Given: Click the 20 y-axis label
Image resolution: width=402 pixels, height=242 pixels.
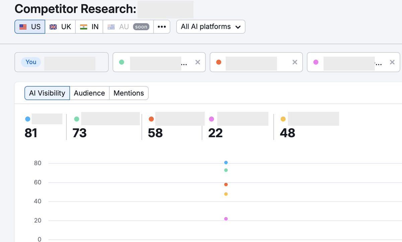Looking at the screenshot, I should pyautogui.click(x=38, y=220).
